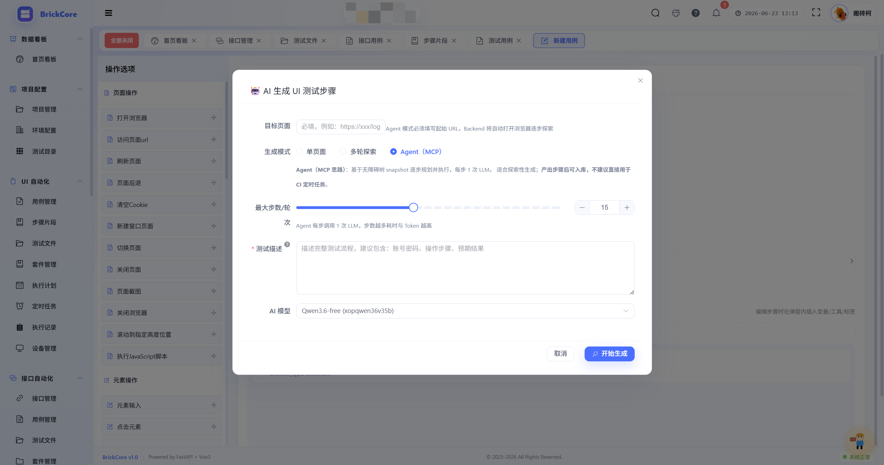The width and height of the screenshot is (884, 465).
Task: Click the 测试描述 textarea
Action: [465, 268]
